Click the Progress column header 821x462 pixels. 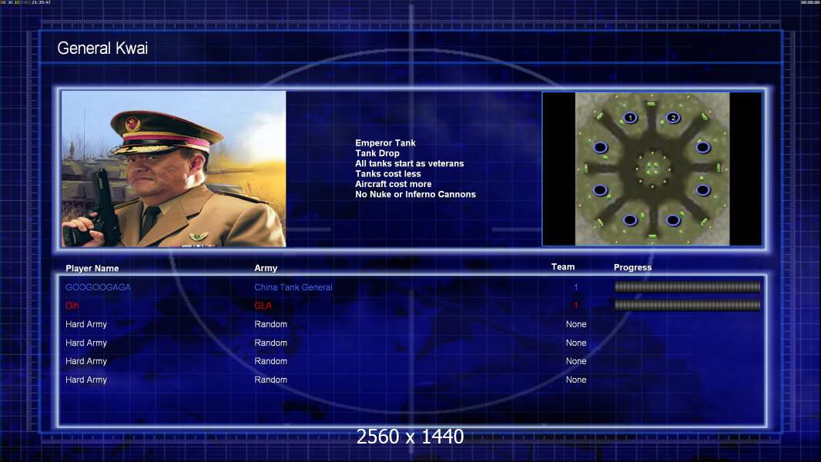click(632, 267)
